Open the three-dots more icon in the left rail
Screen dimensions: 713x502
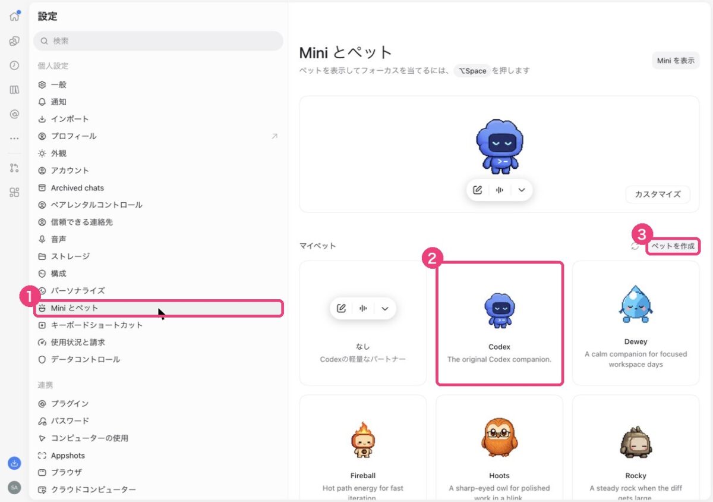14,139
